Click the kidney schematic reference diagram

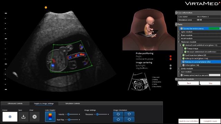coord(139,82)
